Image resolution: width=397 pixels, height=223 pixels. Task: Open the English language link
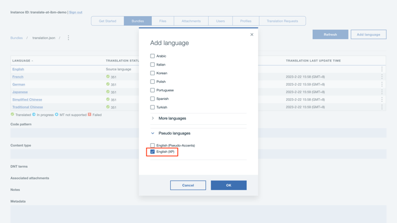18,69
